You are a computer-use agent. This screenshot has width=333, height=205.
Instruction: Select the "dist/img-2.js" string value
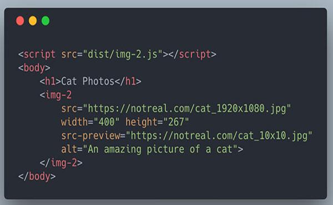point(123,54)
